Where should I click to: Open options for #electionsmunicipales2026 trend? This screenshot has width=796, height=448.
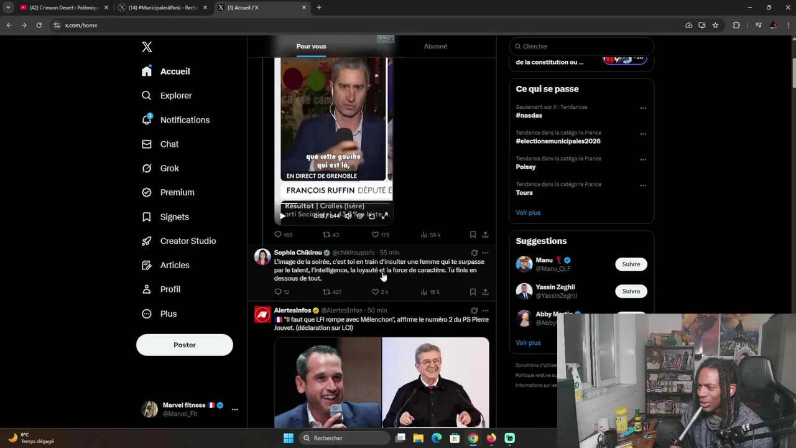643,134
